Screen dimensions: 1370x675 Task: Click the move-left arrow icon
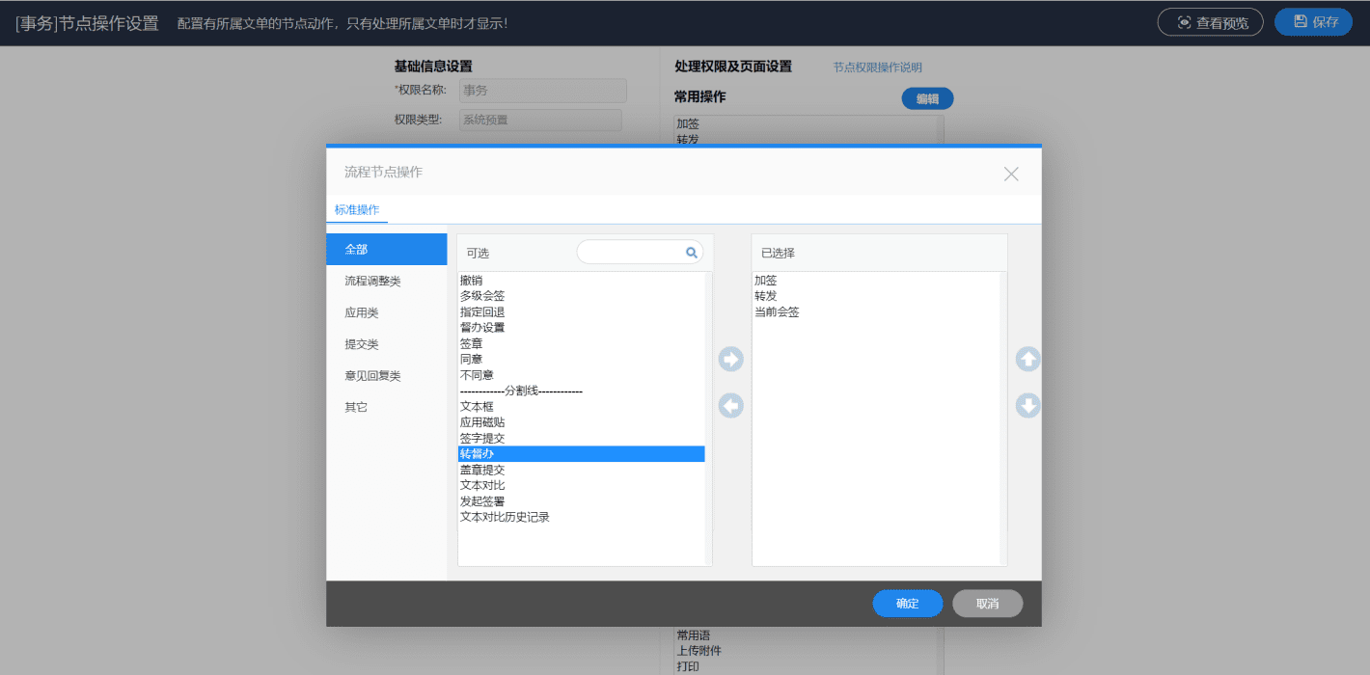click(731, 406)
